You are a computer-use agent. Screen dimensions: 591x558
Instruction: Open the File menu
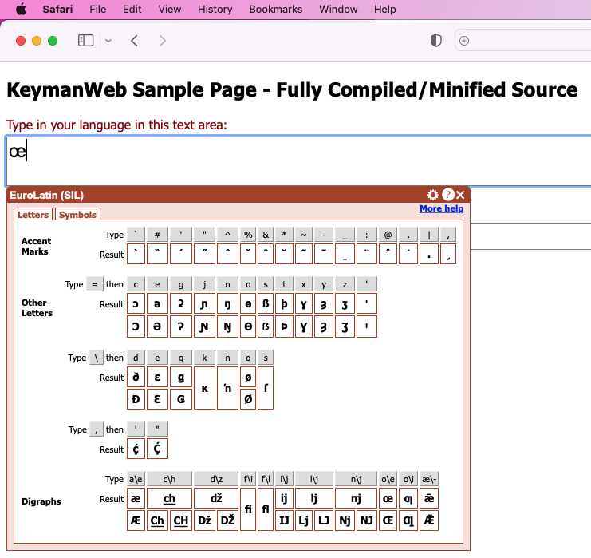coord(97,9)
